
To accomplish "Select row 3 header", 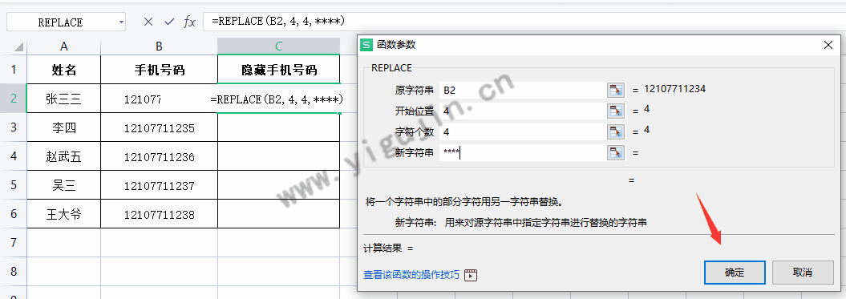I will [14, 127].
